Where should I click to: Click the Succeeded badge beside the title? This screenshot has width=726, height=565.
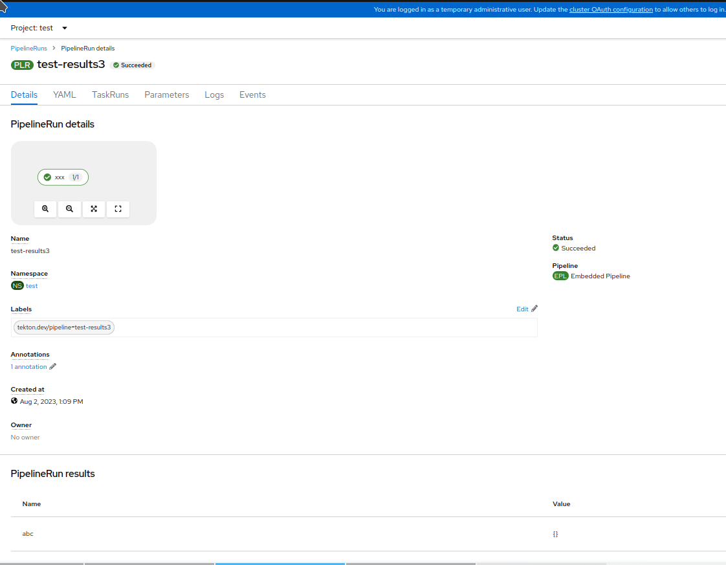coord(133,65)
